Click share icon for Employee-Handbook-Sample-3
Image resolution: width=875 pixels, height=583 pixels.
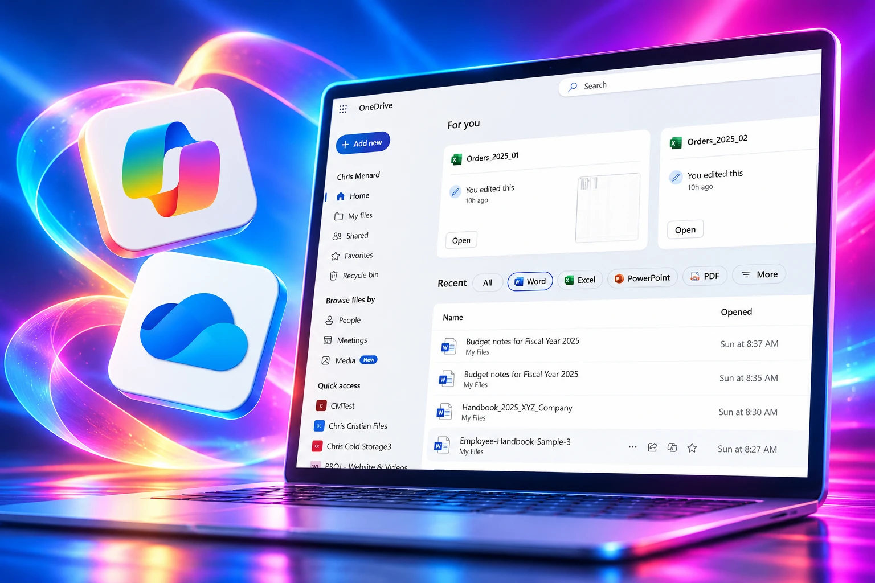click(653, 447)
